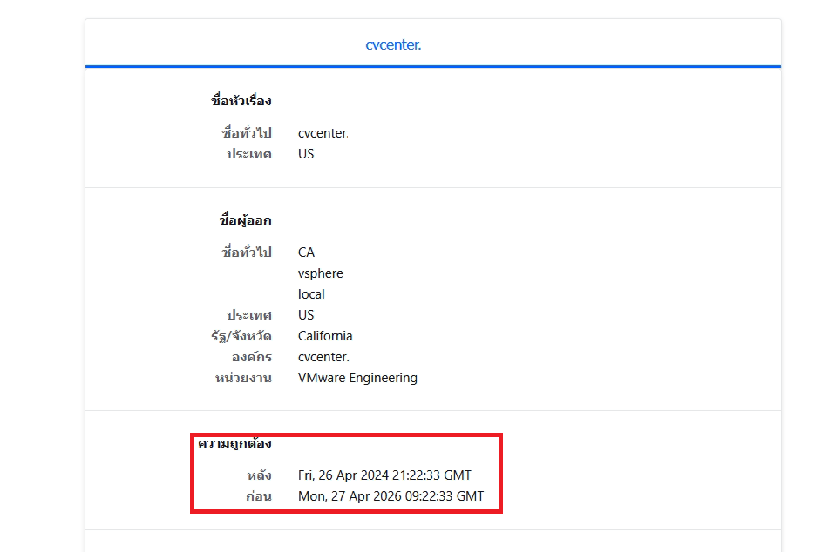The width and height of the screenshot is (815, 552).
Task: Click the vsphere issuer name value
Action: click(x=320, y=273)
